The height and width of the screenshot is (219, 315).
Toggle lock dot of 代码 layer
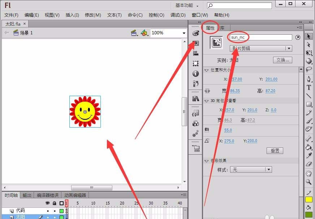click(x=55, y=211)
